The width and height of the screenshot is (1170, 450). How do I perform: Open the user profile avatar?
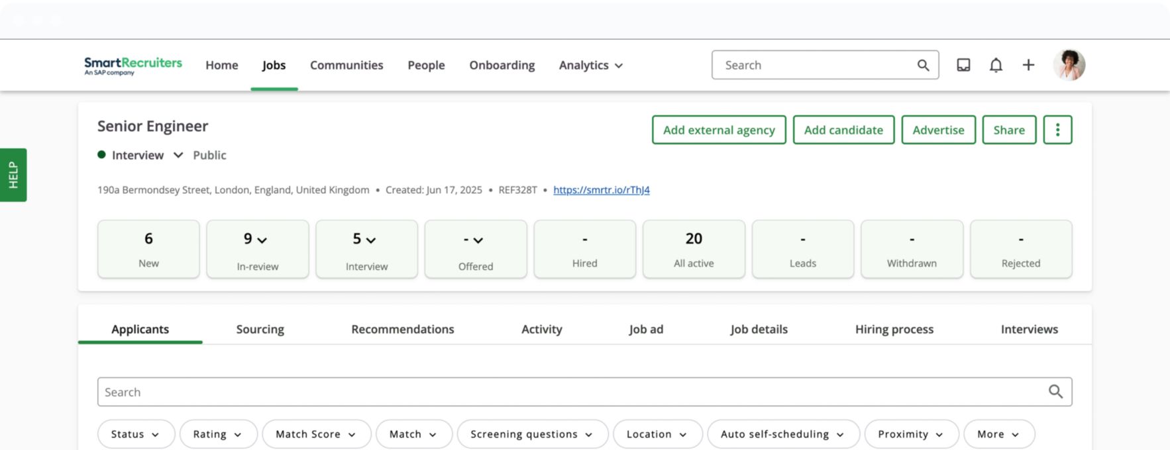click(1069, 65)
